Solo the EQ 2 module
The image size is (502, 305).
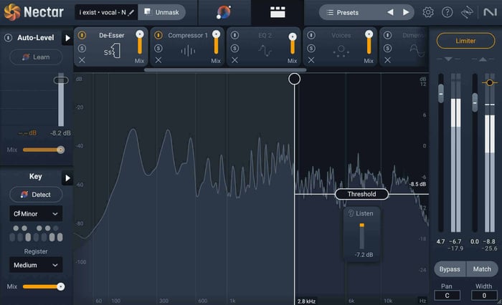235,48
